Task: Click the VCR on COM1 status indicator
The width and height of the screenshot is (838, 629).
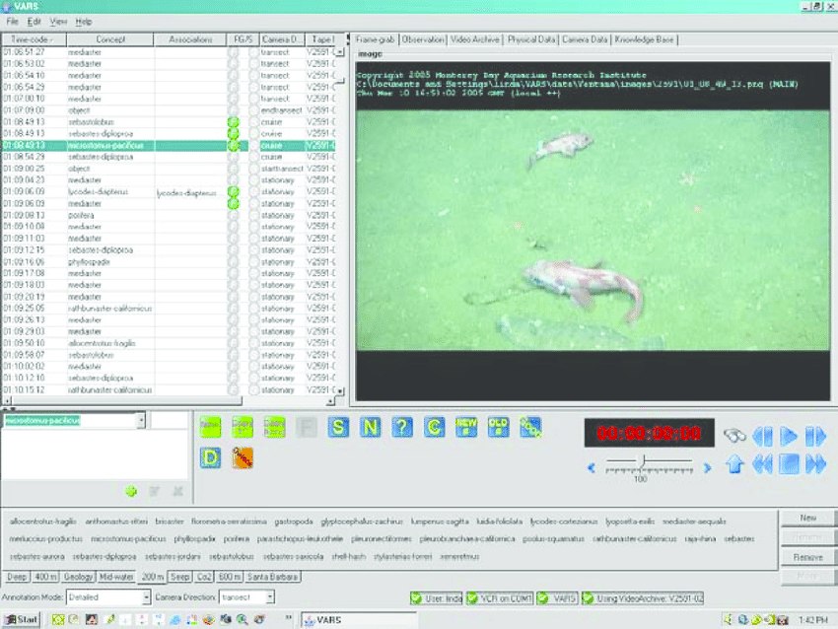Action: click(499, 598)
